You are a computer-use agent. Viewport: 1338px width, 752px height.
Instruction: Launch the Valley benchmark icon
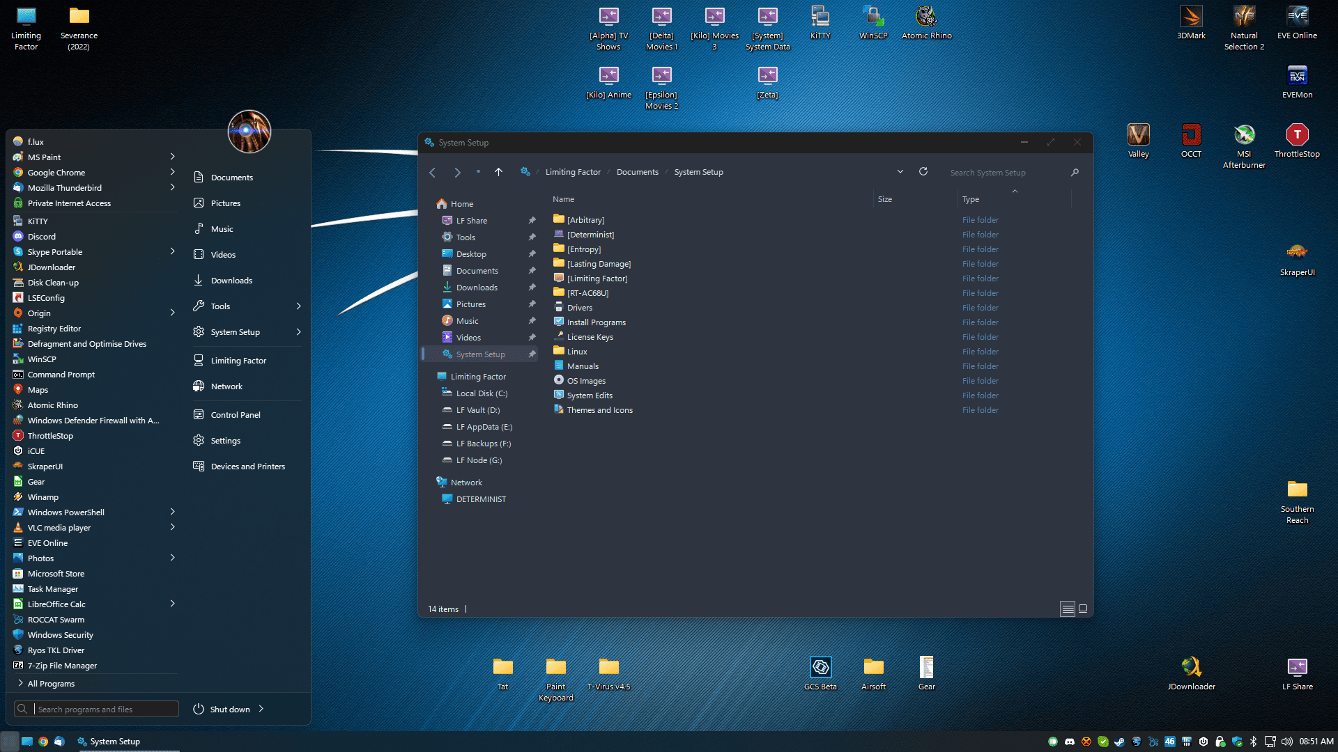click(1138, 141)
